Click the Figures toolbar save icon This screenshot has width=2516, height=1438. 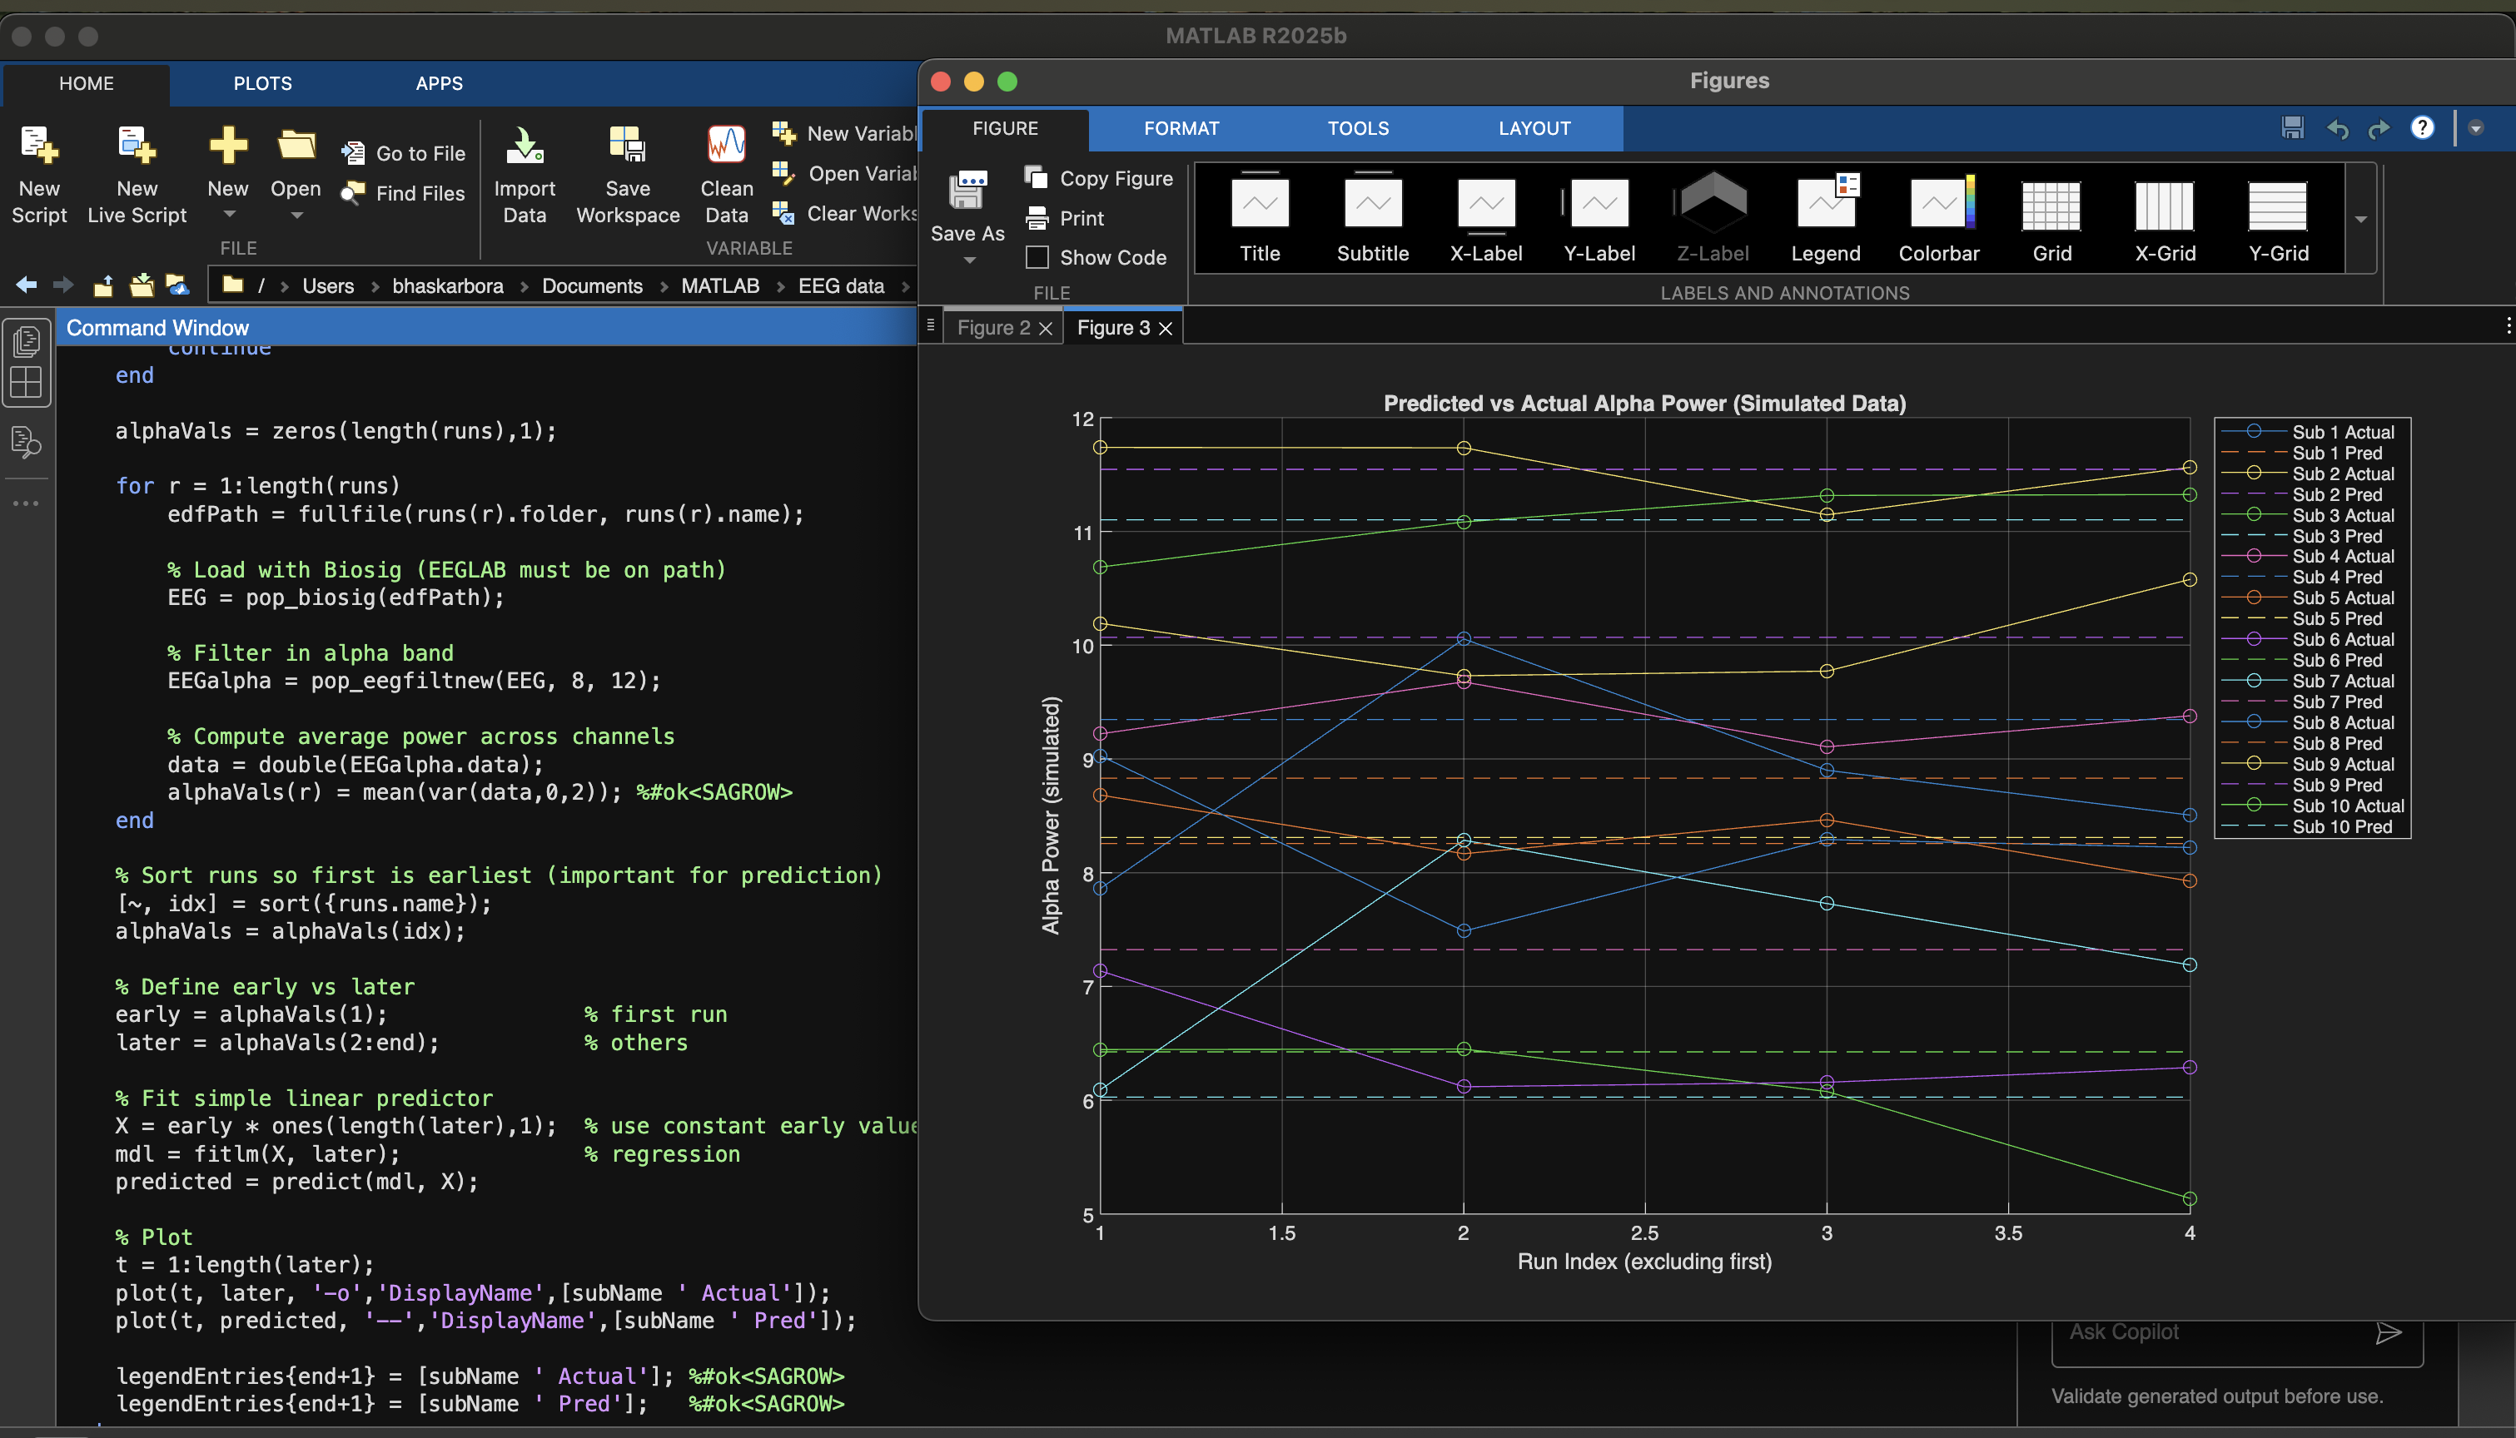pos(2292,128)
